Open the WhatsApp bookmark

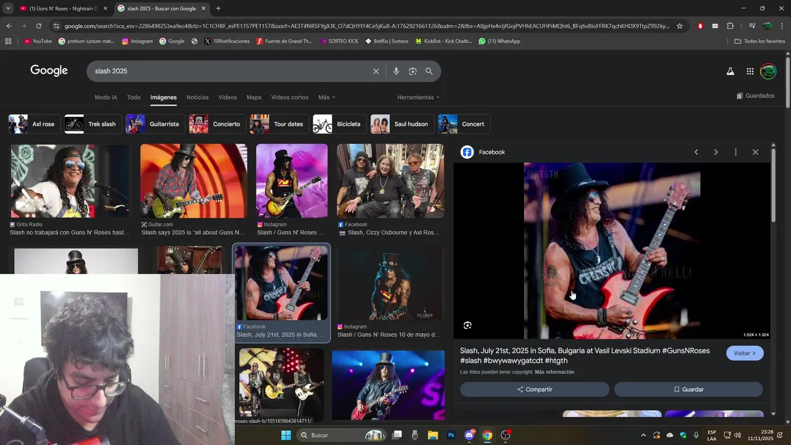[x=499, y=41]
